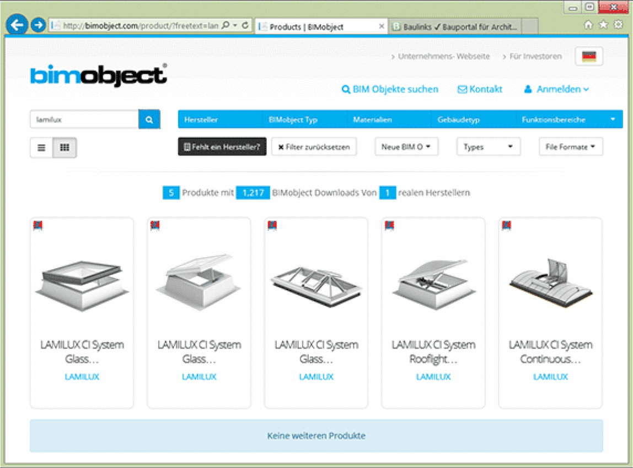This screenshot has height=468, width=633.
Task: Open the square glass skylight product thumbnail
Action: click(82, 286)
